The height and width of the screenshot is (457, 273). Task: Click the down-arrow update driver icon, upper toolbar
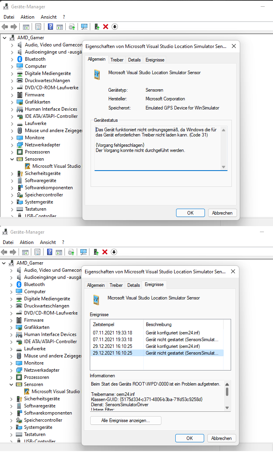(x=115, y=27)
